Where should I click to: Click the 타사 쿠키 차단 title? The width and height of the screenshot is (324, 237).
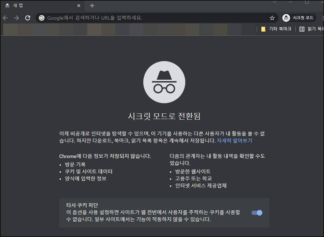82,205
